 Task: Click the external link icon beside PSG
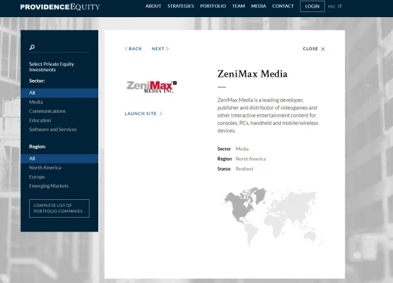click(340, 6)
